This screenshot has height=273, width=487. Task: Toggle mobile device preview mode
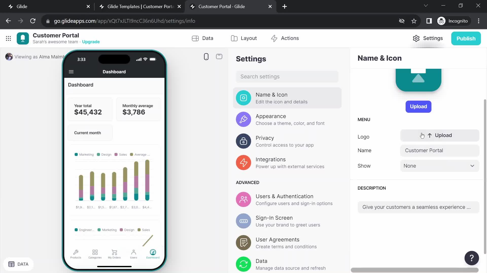(206, 56)
